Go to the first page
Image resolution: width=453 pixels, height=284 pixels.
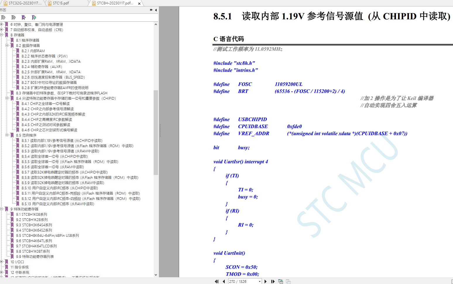point(217,281)
